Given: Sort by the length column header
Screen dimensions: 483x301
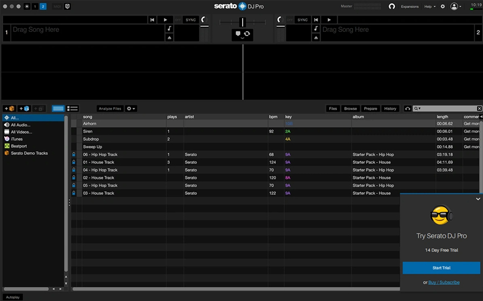Looking at the screenshot, I should [x=449, y=117].
